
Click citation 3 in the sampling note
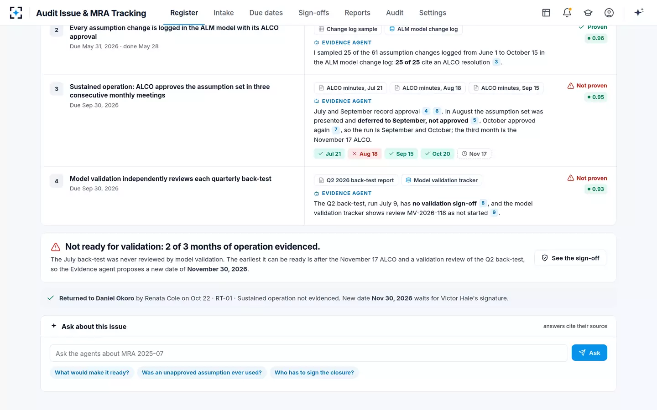coord(496,62)
